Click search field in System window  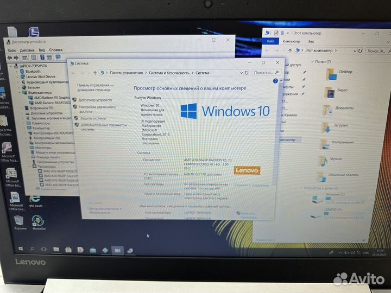click(266, 73)
